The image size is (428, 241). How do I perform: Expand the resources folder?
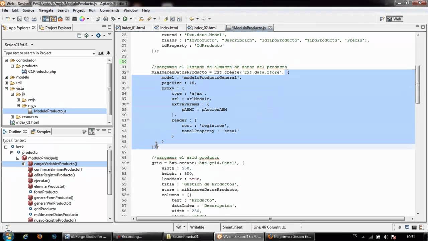click(x=12, y=117)
